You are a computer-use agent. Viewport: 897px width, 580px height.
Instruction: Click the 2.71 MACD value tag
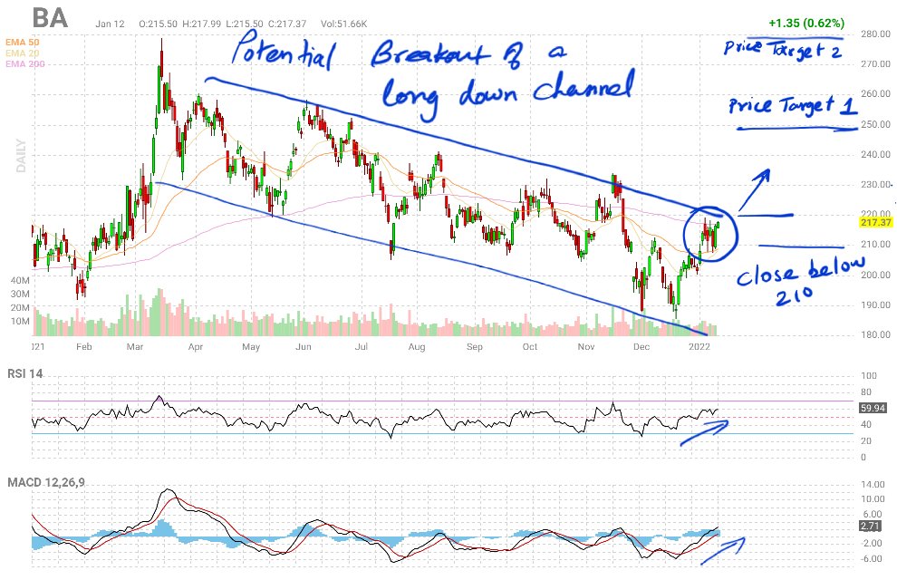click(870, 526)
